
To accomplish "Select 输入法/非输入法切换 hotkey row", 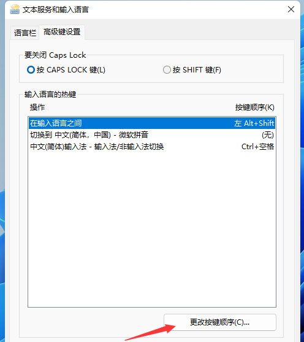I will [152, 146].
